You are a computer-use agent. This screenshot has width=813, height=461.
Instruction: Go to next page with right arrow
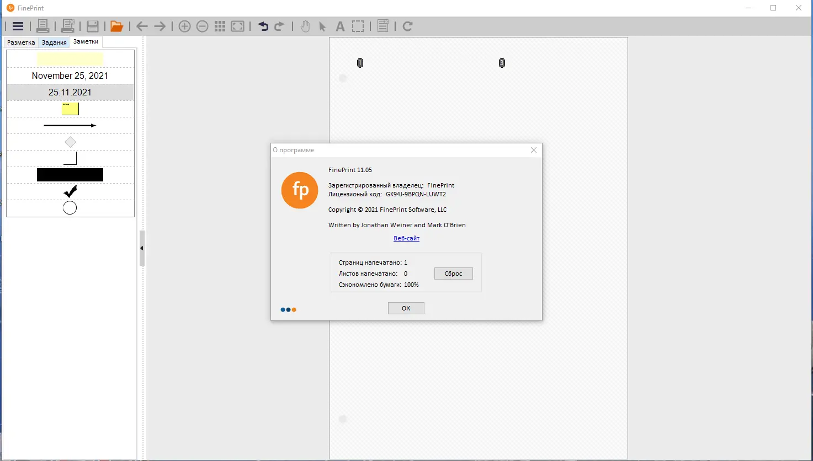coord(160,26)
